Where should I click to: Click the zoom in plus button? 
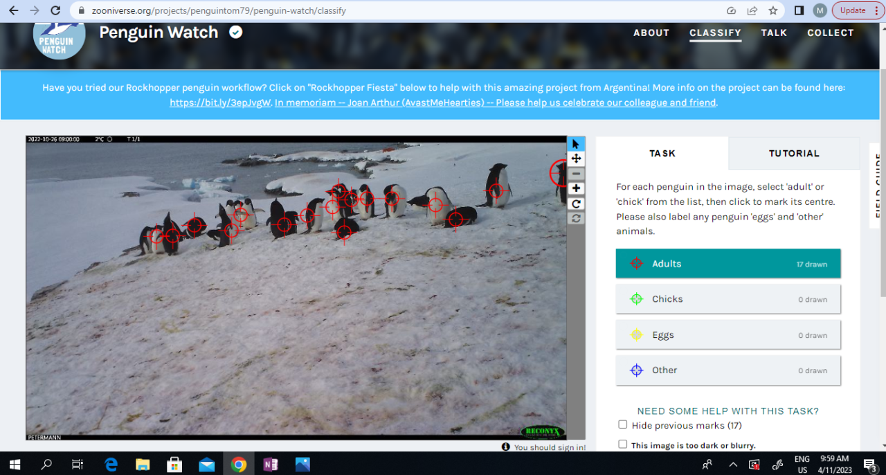[x=576, y=188]
